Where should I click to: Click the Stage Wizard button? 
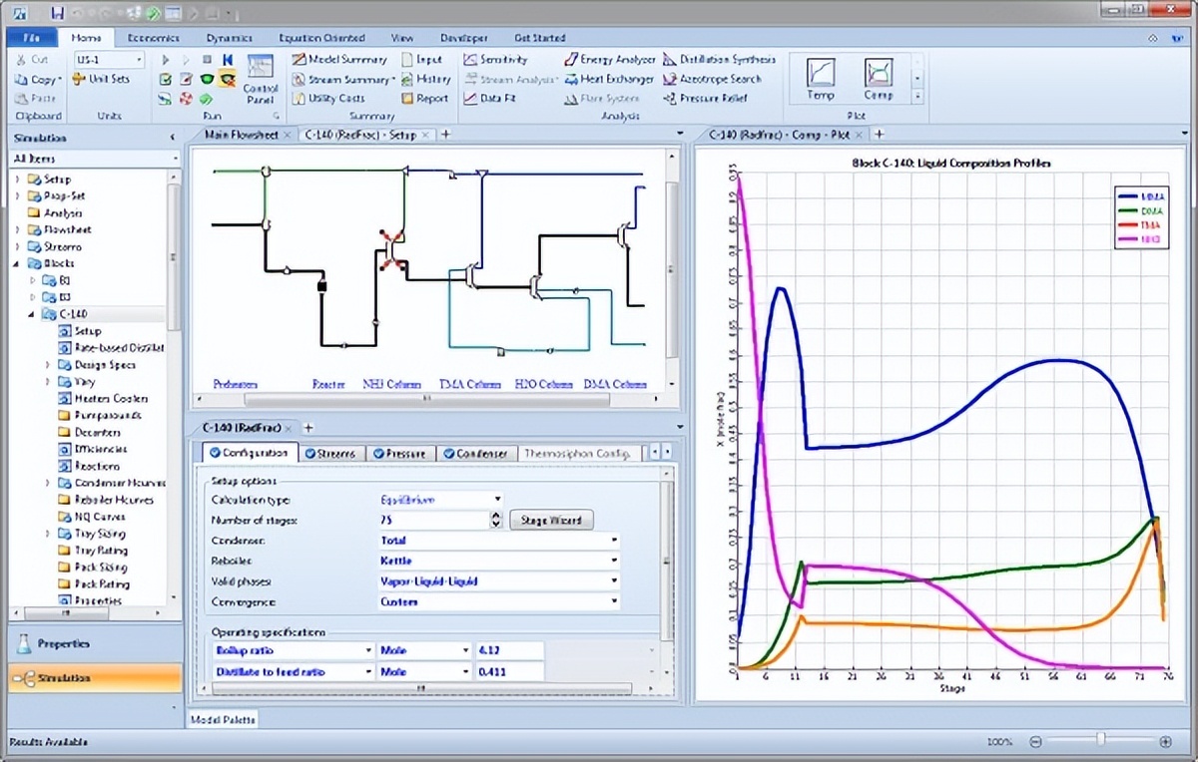point(551,520)
